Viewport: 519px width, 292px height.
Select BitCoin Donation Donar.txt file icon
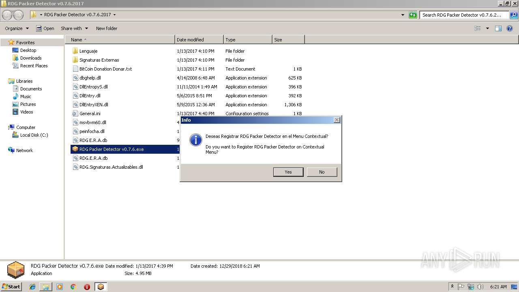[75, 69]
